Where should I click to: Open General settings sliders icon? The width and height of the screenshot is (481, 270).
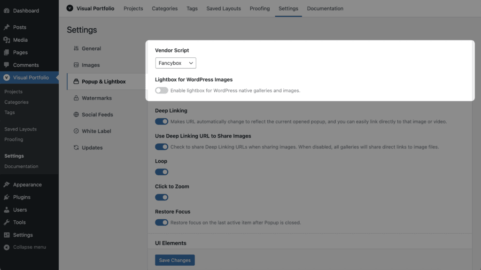[x=76, y=48]
